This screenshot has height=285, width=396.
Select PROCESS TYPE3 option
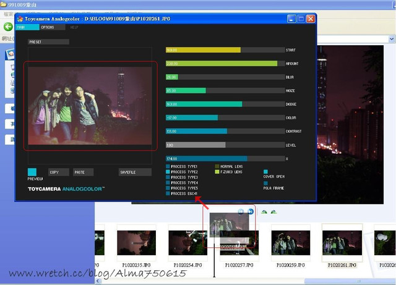182,177
